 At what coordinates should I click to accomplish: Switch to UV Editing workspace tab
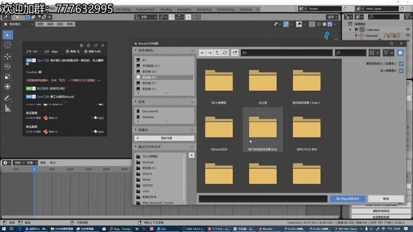(x=123, y=9)
